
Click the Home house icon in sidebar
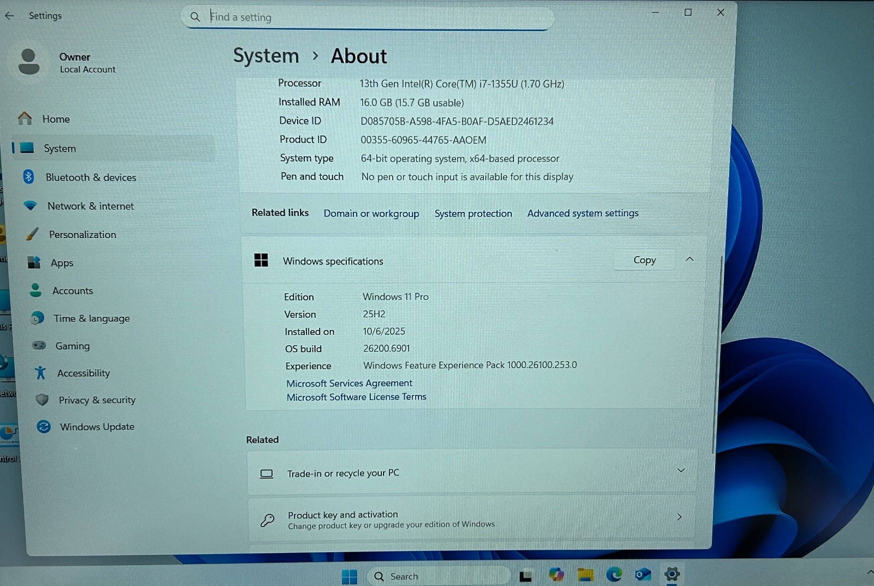[x=25, y=119]
